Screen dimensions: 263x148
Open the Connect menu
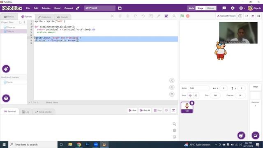click(69, 8)
